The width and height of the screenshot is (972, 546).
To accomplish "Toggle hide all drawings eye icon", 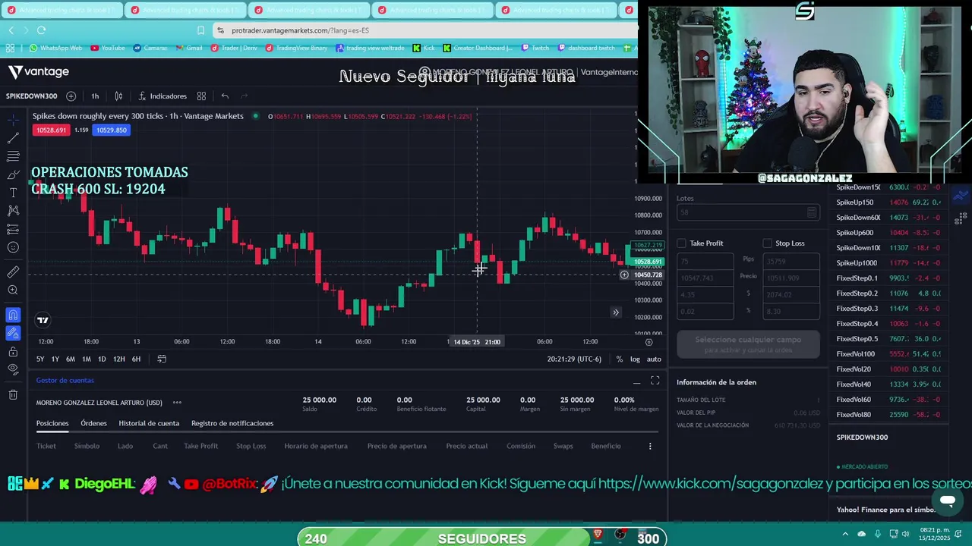I will point(13,370).
